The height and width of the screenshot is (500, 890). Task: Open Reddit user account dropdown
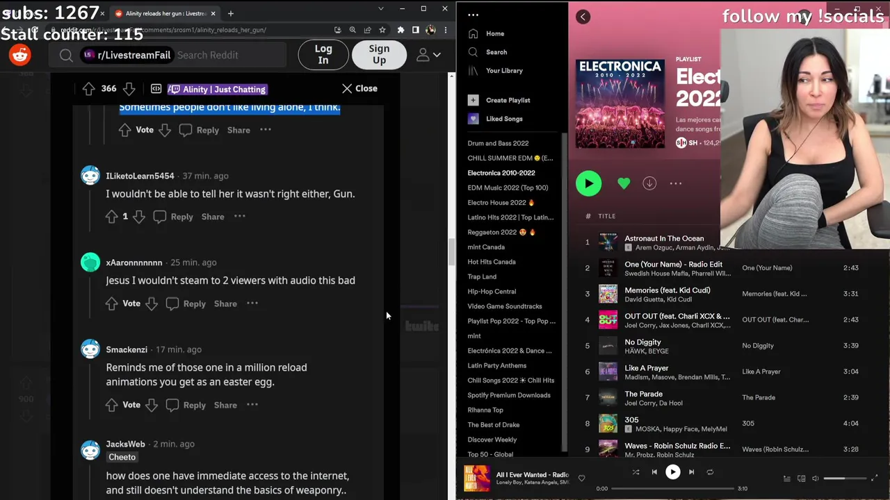428,55
